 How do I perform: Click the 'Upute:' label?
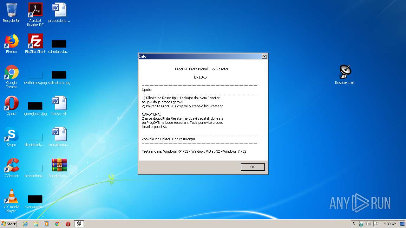tap(147, 90)
